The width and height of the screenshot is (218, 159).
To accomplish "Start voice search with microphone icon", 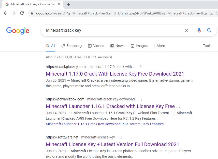I will click(x=199, y=30).
